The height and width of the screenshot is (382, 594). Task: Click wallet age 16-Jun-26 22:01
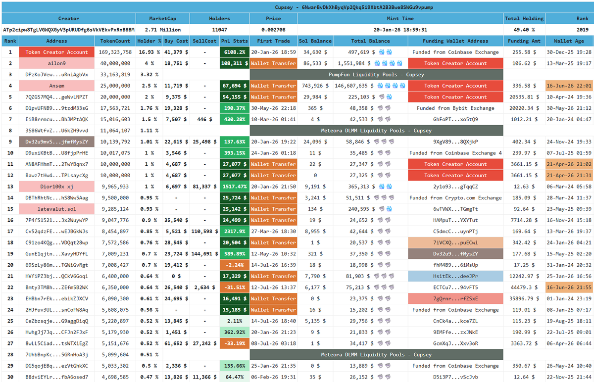pos(569,86)
